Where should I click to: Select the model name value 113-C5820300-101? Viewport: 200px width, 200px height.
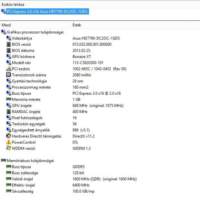[88, 63]
